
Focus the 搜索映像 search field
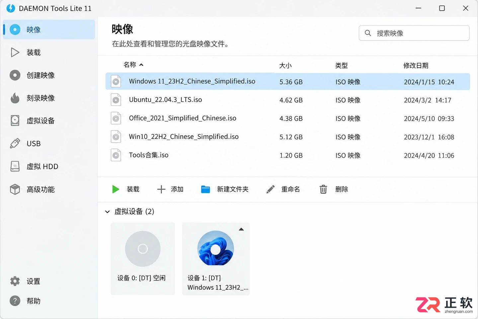pos(414,33)
